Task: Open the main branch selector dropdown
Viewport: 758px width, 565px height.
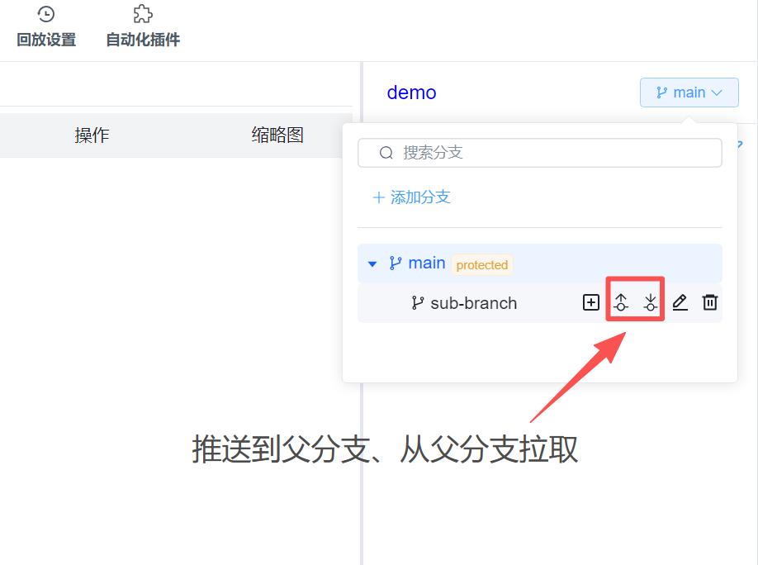Action: 689,93
